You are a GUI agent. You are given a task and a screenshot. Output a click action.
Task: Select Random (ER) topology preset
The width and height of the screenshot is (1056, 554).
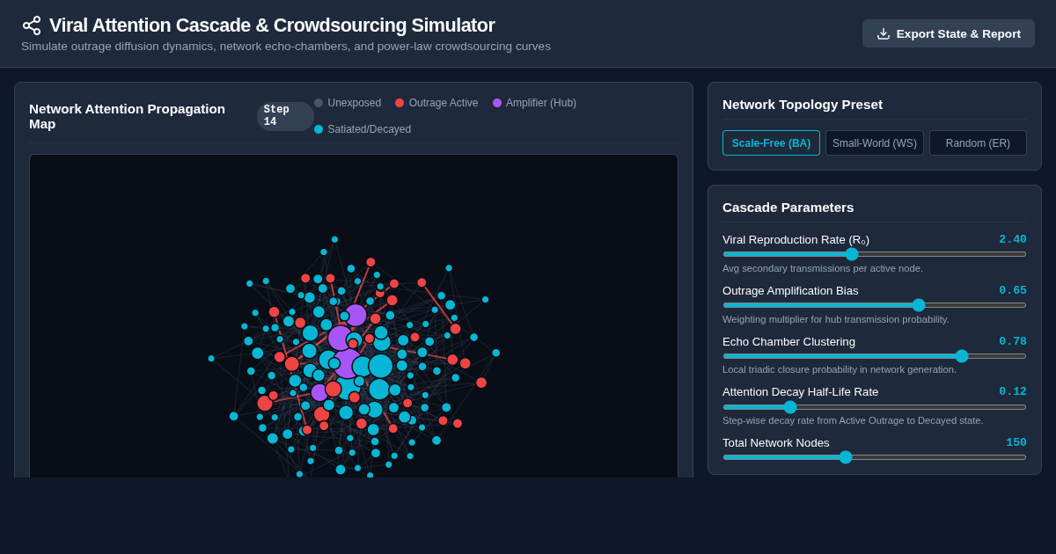(978, 143)
